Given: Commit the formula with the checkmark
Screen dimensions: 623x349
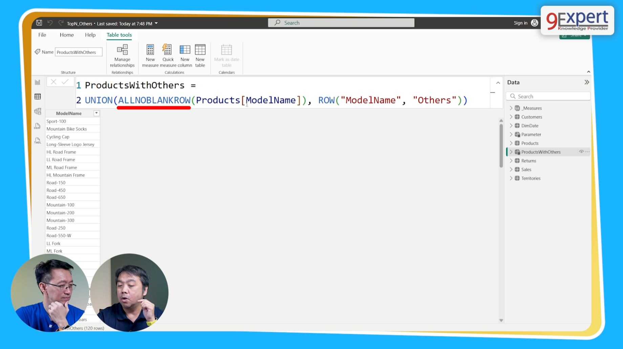Looking at the screenshot, I should (65, 82).
